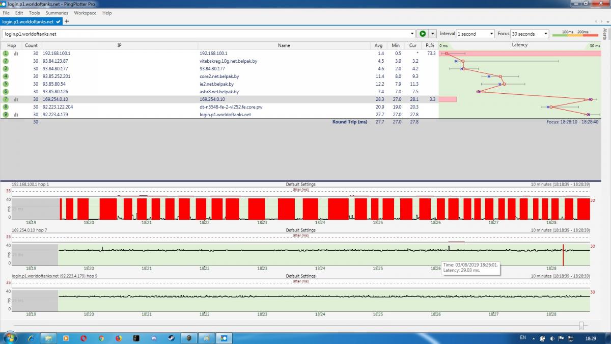Select hop 4 green number icon
The height and width of the screenshot is (344, 611).
pos(6,76)
